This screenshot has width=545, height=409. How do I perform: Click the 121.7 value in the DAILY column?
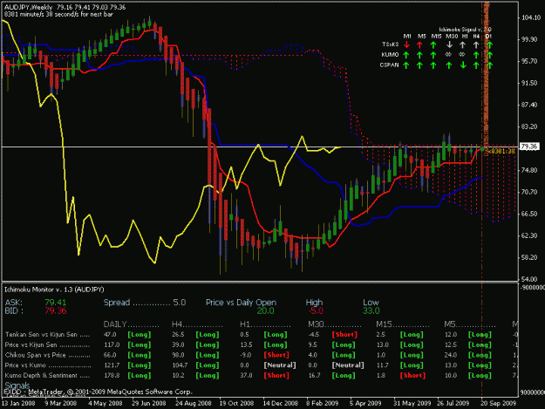point(111,365)
